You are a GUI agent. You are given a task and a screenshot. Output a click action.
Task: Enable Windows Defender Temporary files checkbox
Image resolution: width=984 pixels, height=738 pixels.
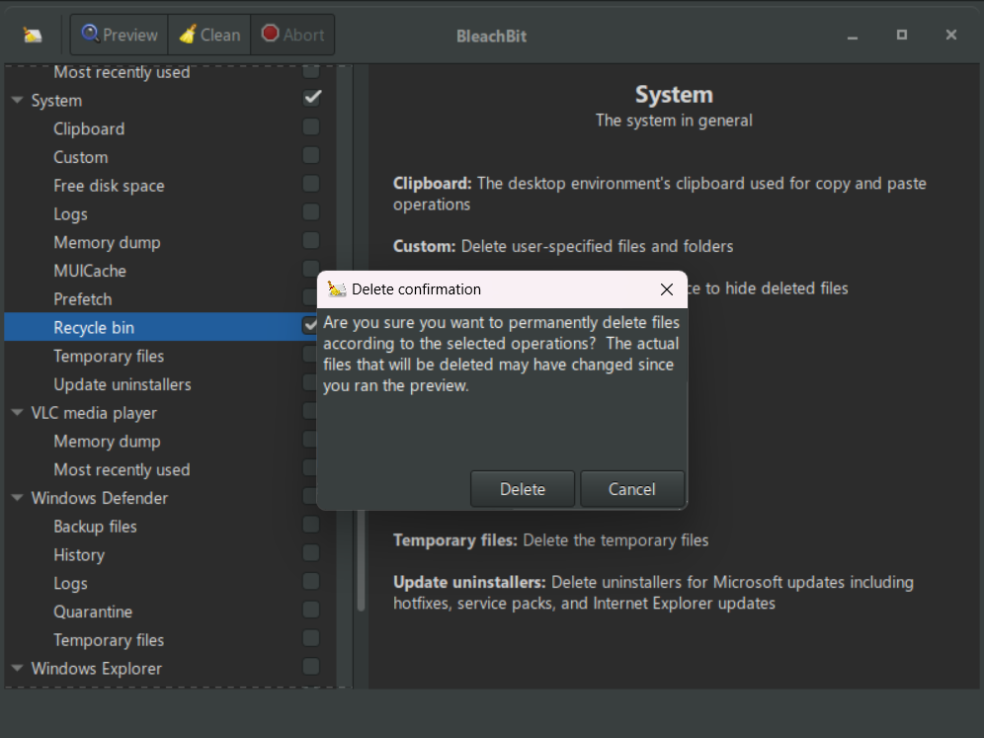pos(311,638)
